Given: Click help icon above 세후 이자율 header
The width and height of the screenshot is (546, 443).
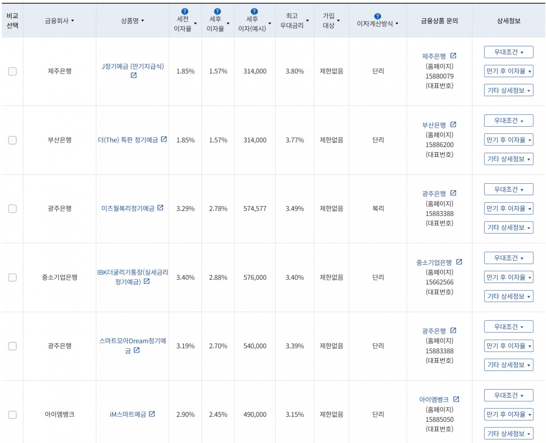Looking at the screenshot, I should [217, 12].
